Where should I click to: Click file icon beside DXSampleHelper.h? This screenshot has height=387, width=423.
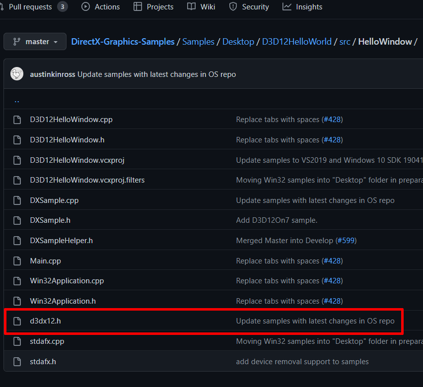coord(17,241)
